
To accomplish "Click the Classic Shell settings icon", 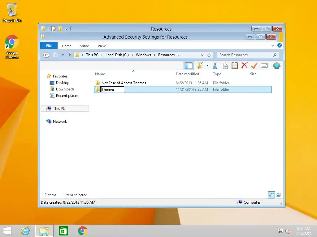I will coord(276,65).
